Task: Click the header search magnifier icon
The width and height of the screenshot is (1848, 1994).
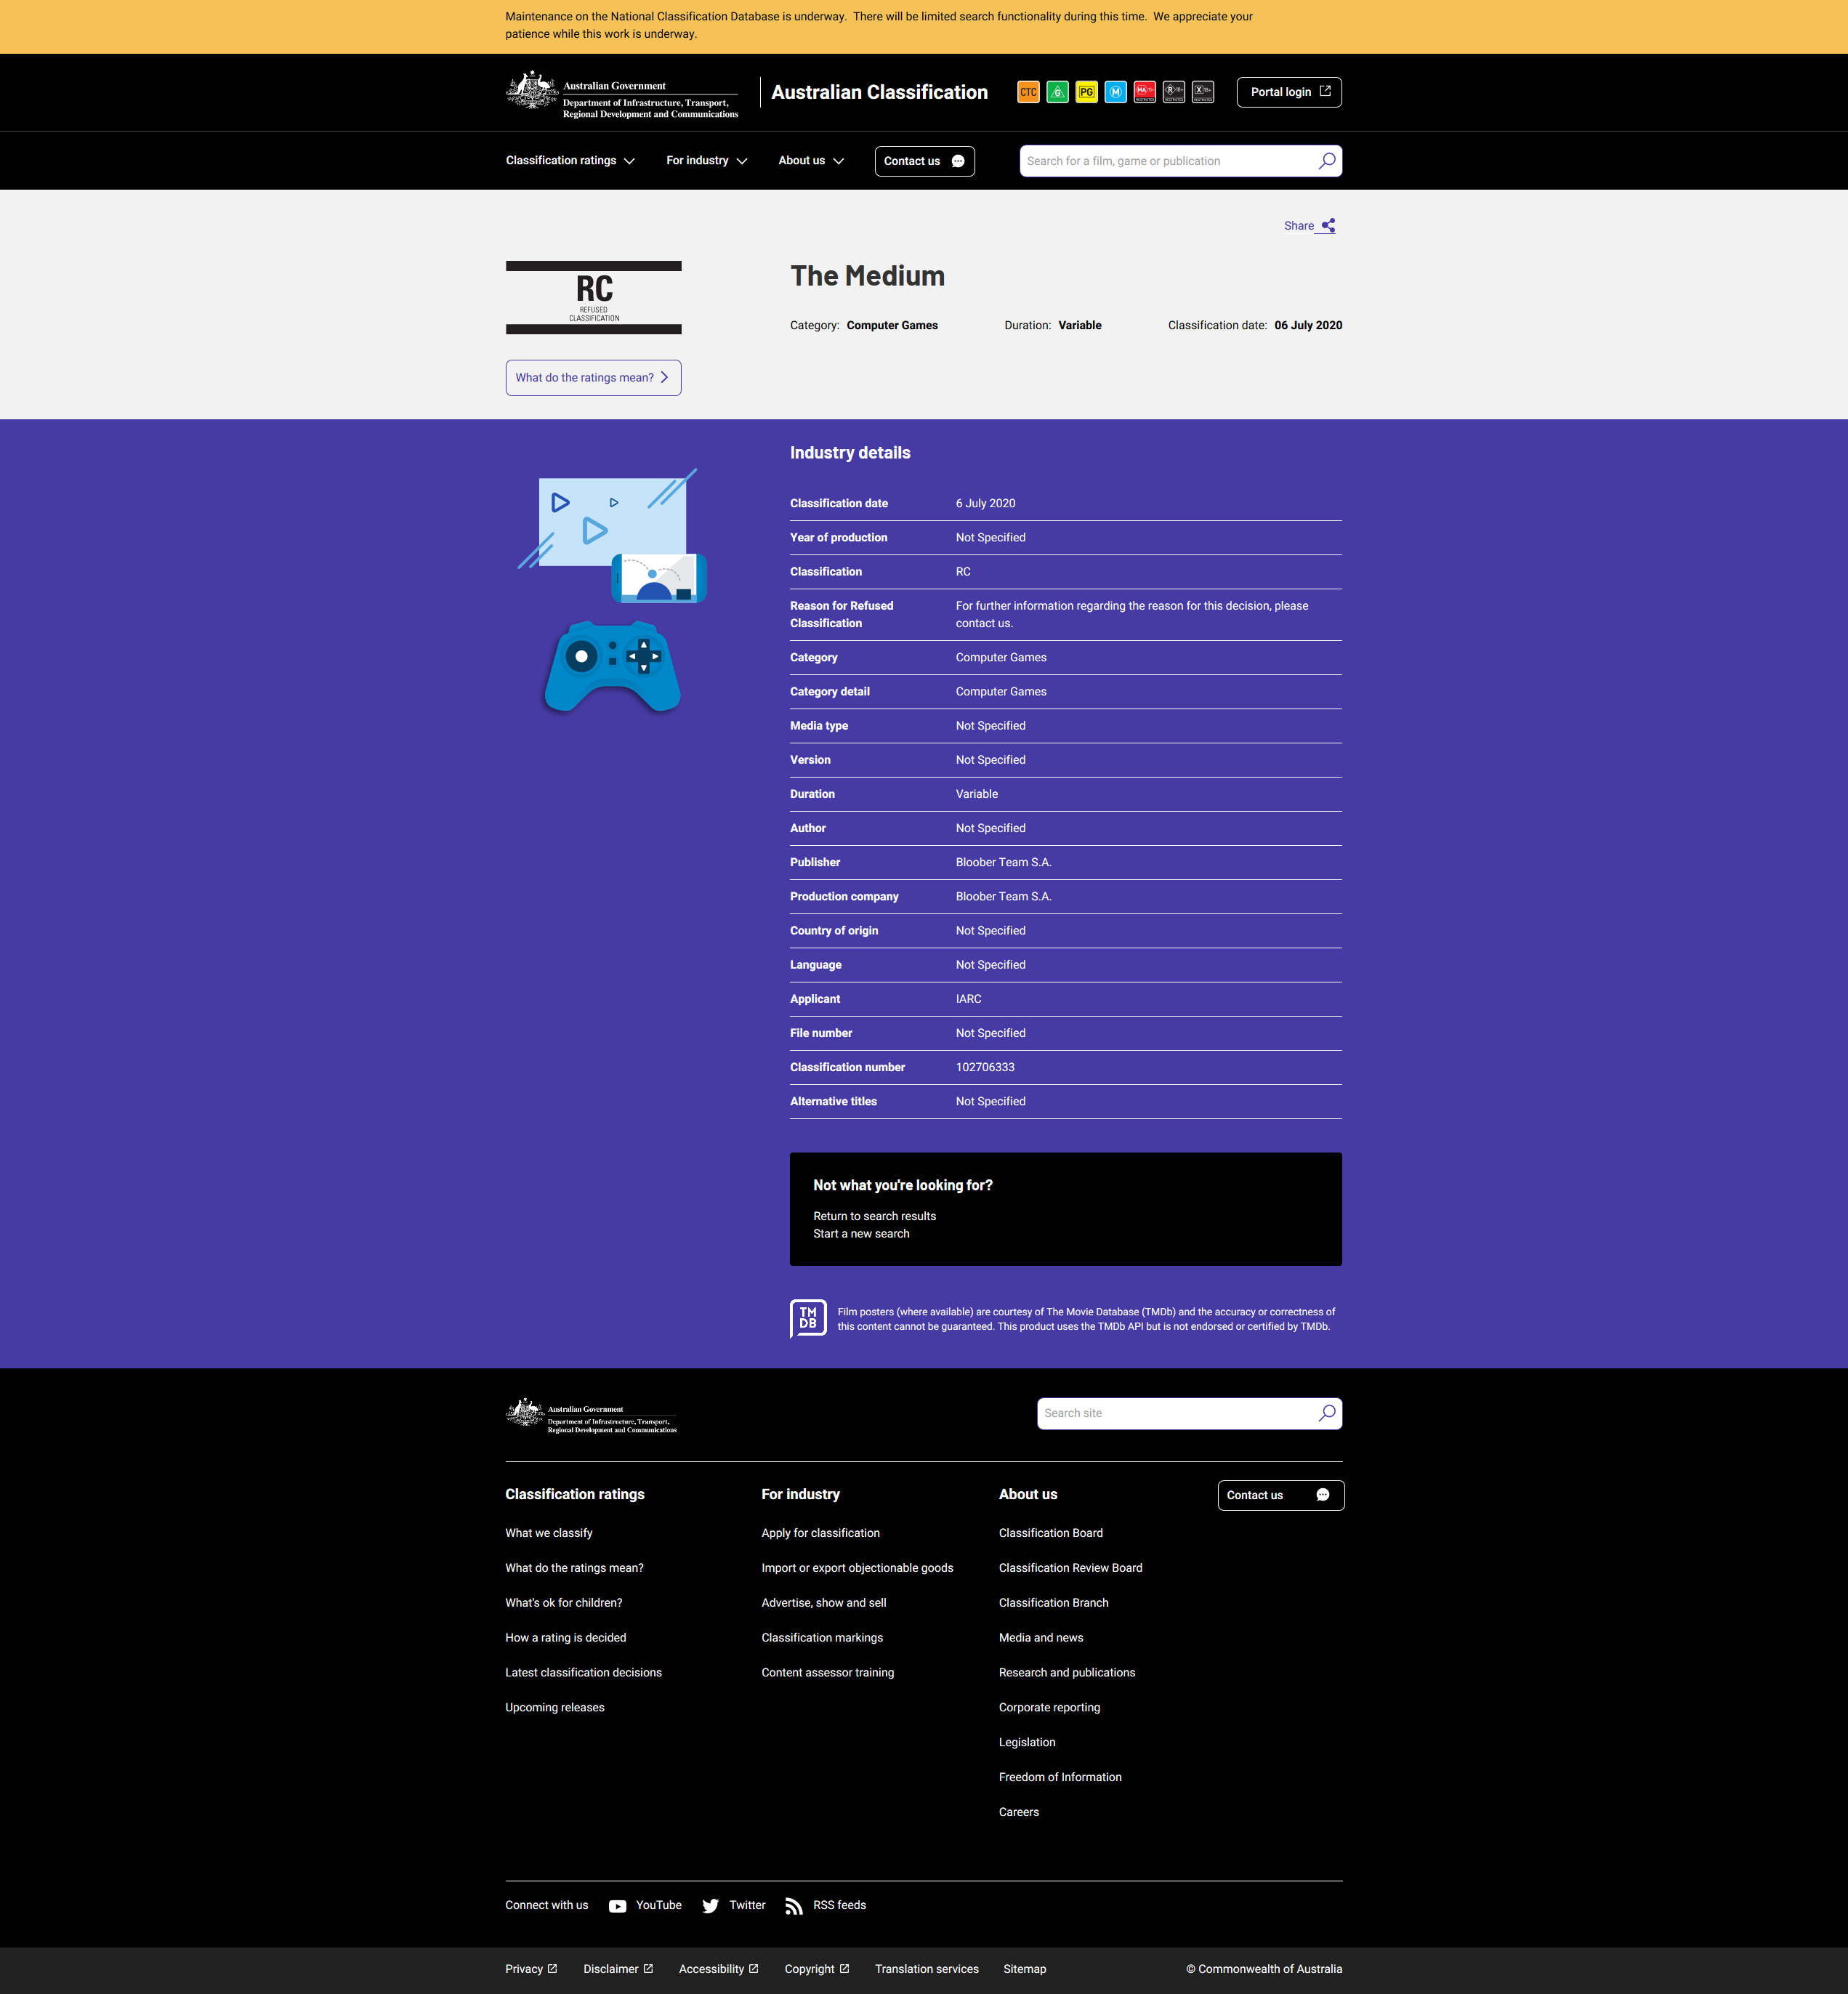Action: [x=1326, y=161]
